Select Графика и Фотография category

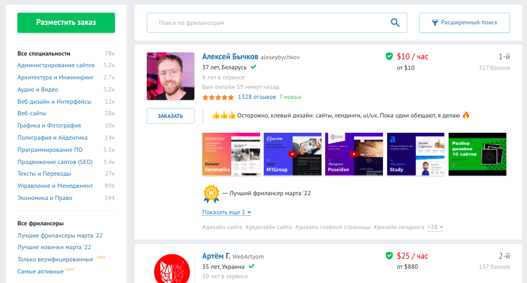[x=49, y=125]
